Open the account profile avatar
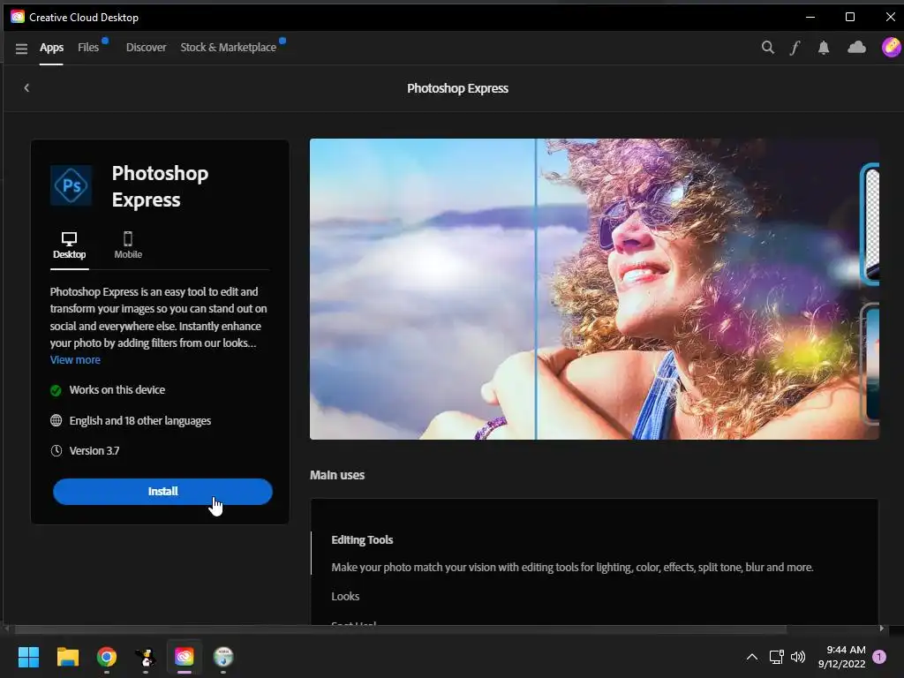Screen dimensions: 904x678 click(x=891, y=47)
